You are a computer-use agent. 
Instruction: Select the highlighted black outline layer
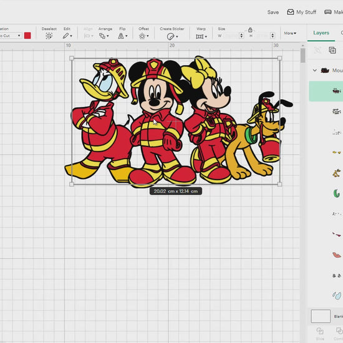(x=326, y=91)
